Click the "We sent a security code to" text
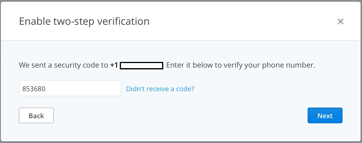362x143 pixels. click(x=63, y=66)
